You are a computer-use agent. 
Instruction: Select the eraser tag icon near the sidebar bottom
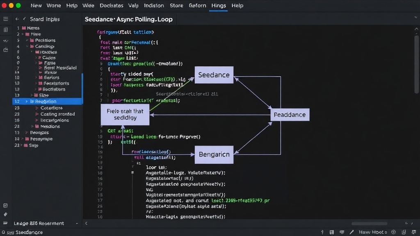click(x=5, y=214)
